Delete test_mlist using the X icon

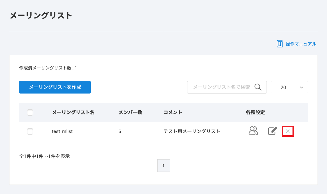click(x=288, y=131)
